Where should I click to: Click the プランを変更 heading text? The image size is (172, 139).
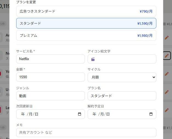26,2
